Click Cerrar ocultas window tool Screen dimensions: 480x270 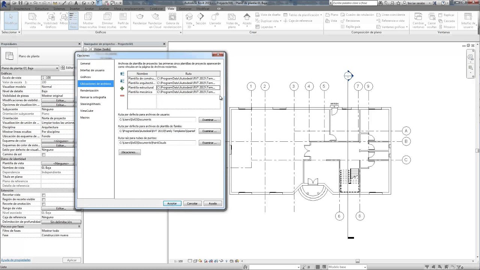pyautogui.click(x=432, y=20)
